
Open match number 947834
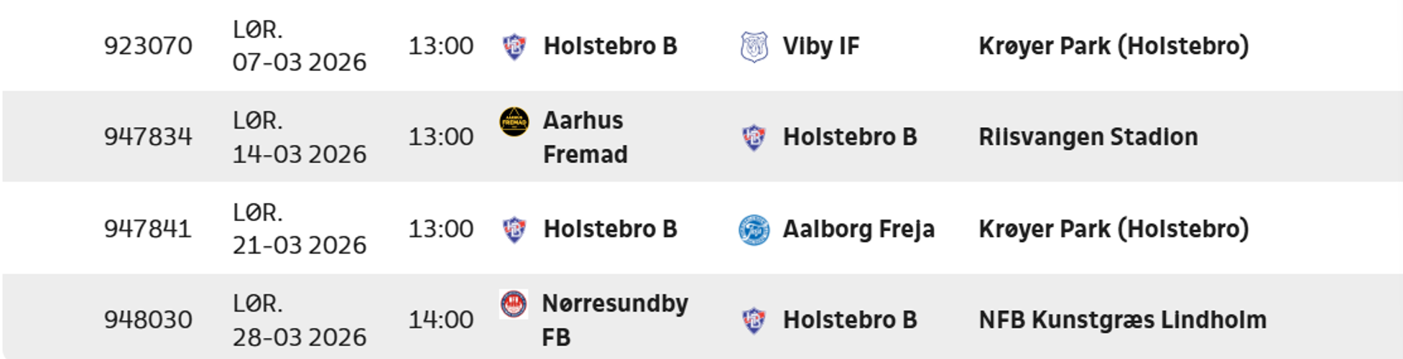coord(148,137)
